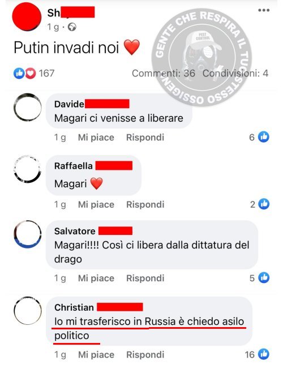The width and height of the screenshot is (283, 369).
Task: Open Raffaella's profile from her name
Action: coord(73,166)
